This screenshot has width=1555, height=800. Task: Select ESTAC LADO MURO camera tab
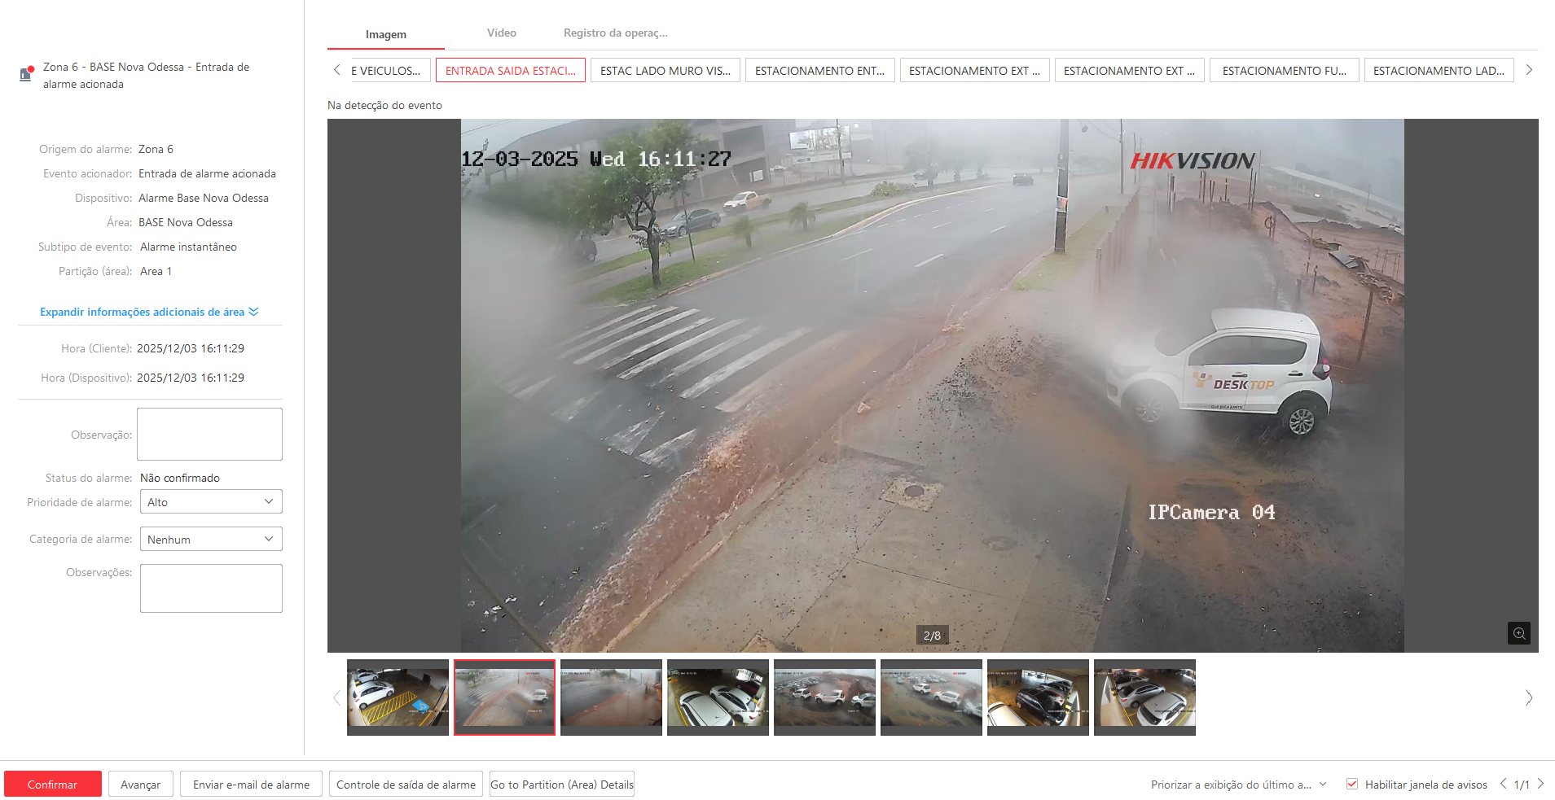(x=665, y=71)
